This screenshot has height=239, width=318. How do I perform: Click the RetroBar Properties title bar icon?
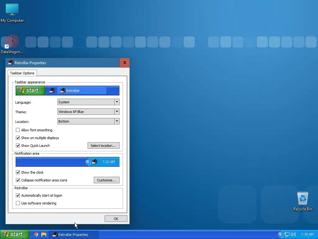point(11,63)
